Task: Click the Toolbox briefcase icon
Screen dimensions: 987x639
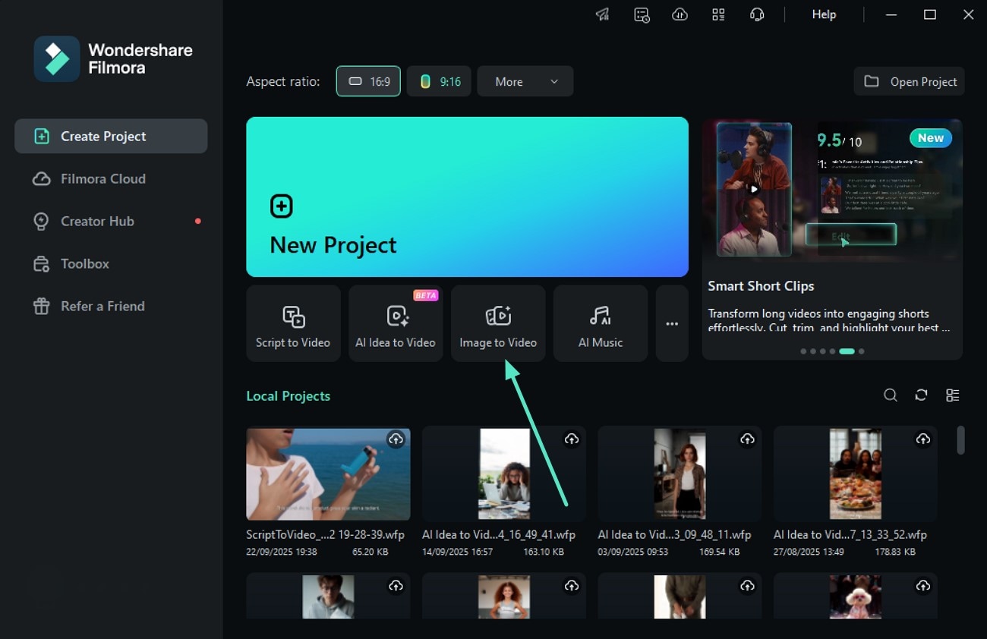Action: (x=41, y=264)
